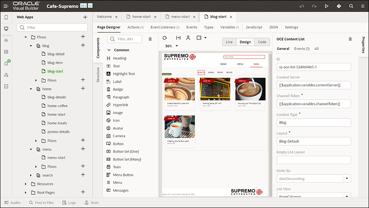Switch to the home-start tab
The width and height of the screenshot is (369, 208).
[141, 17]
